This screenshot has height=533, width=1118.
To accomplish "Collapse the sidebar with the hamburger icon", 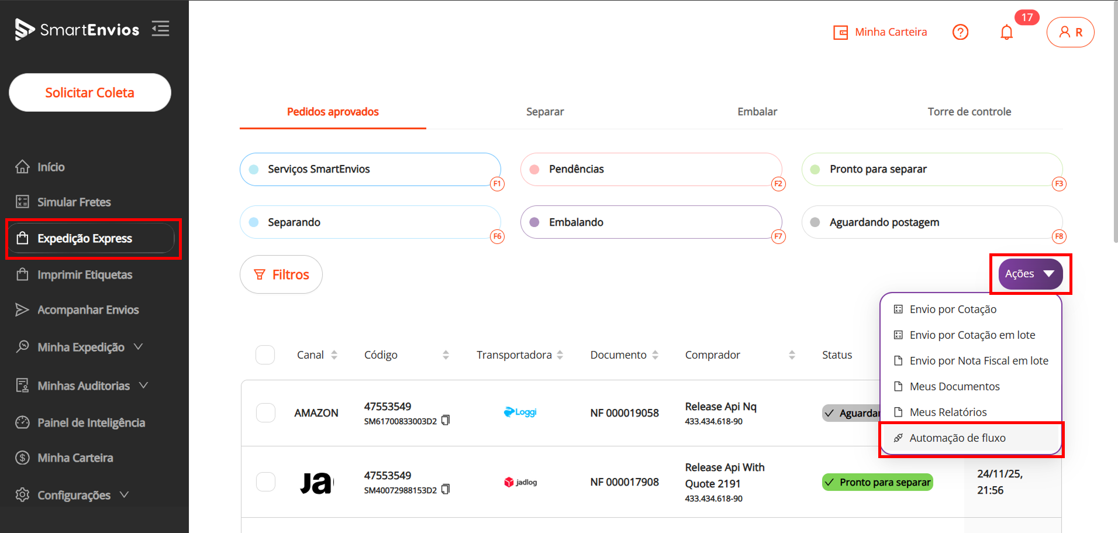I will [160, 29].
